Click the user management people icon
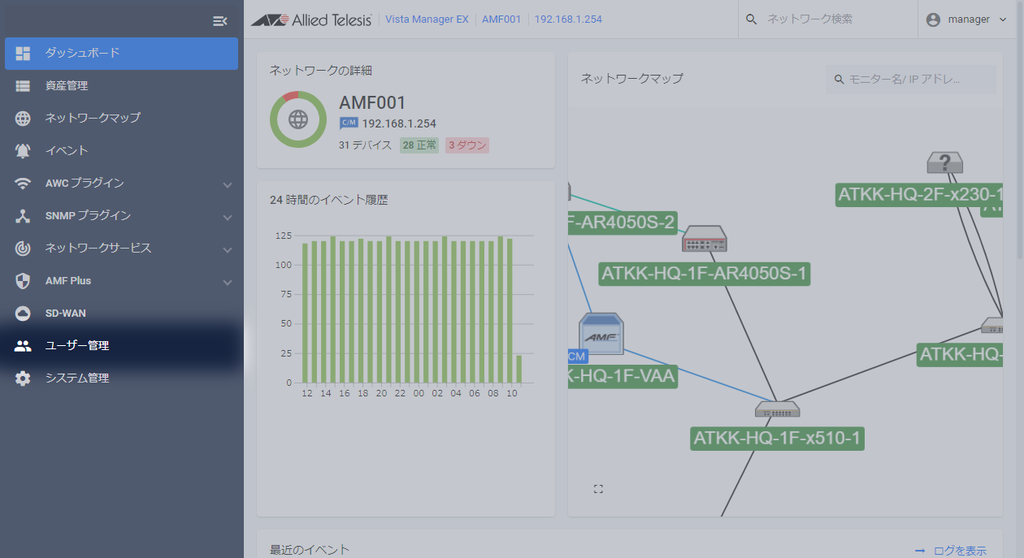 (23, 346)
